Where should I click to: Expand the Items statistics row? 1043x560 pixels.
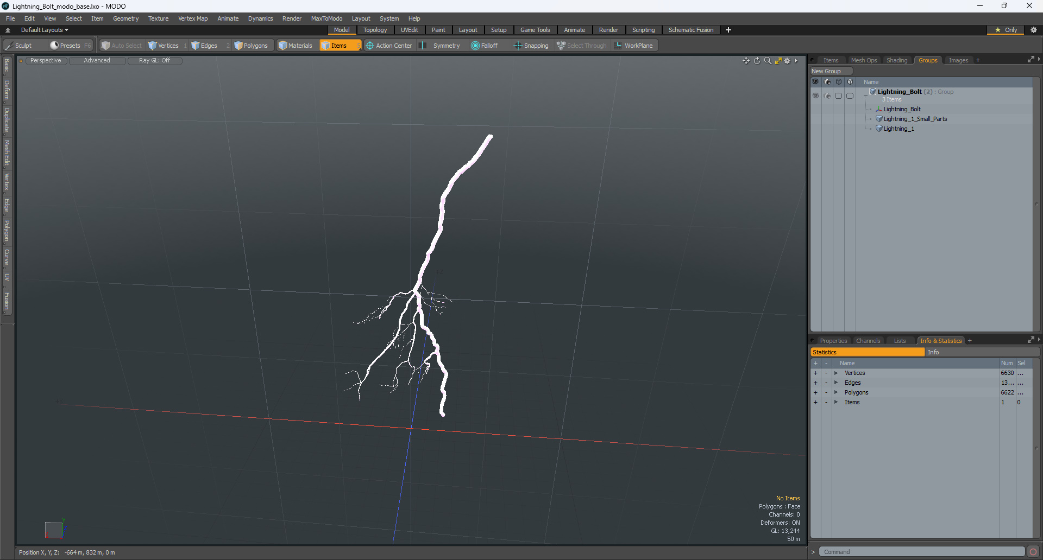pos(837,402)
